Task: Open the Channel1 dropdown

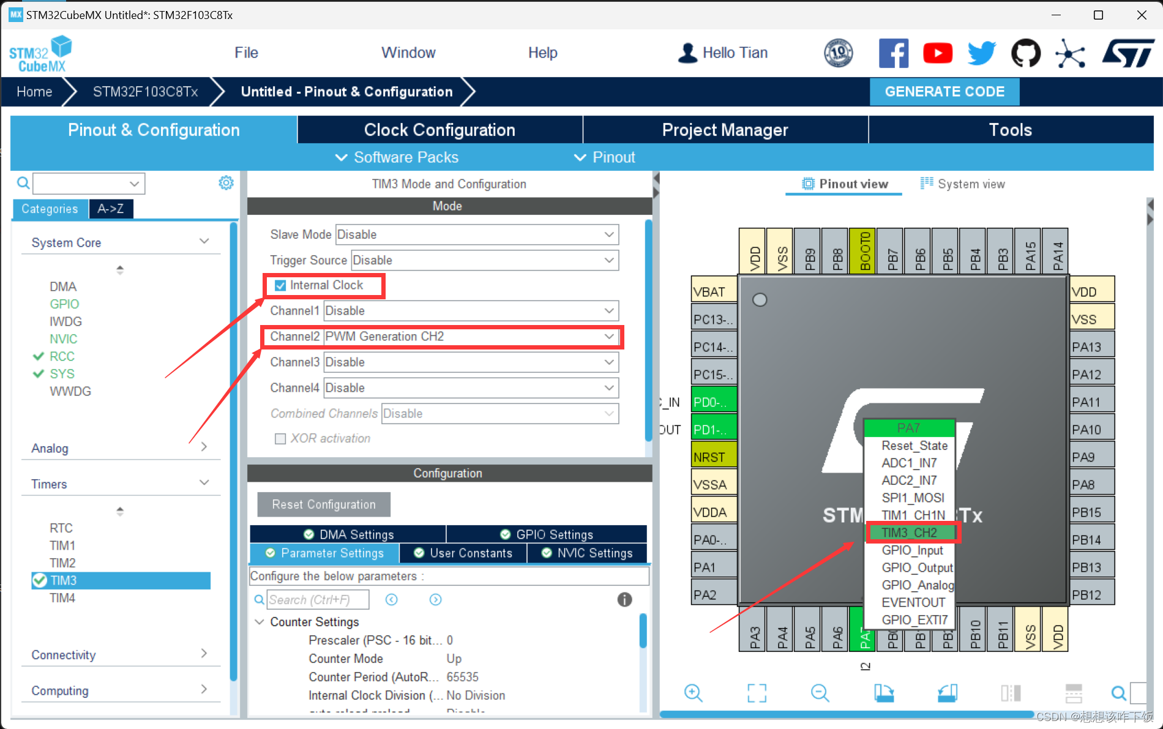Action: (471, 311)
